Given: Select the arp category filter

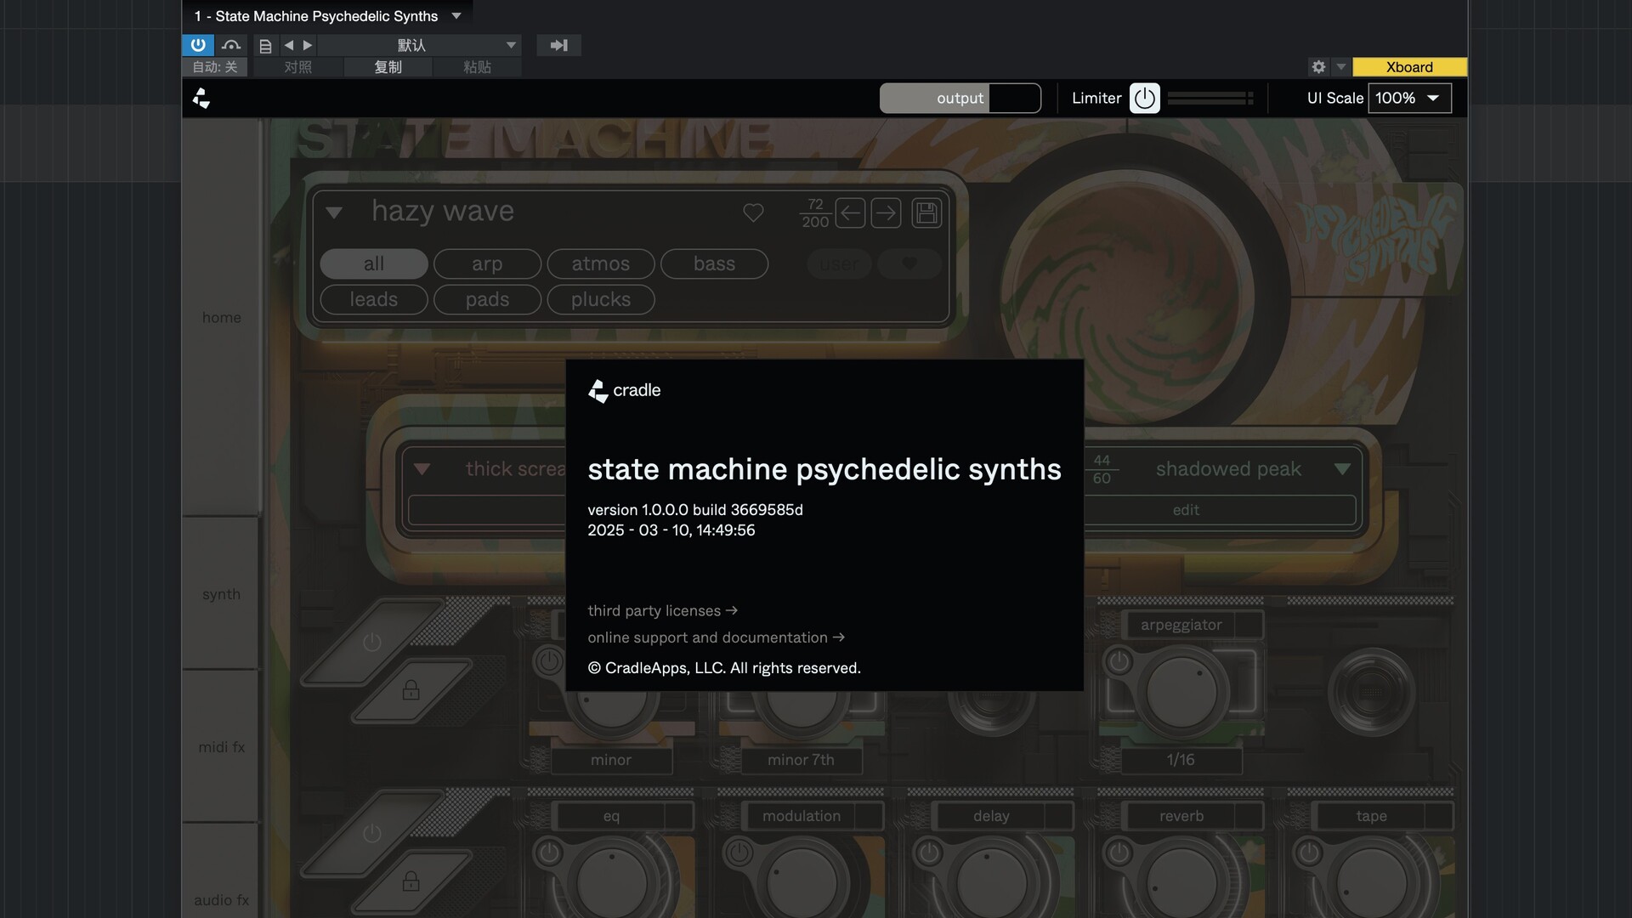Looking at the screenshot, I should (x=487, y=264).
